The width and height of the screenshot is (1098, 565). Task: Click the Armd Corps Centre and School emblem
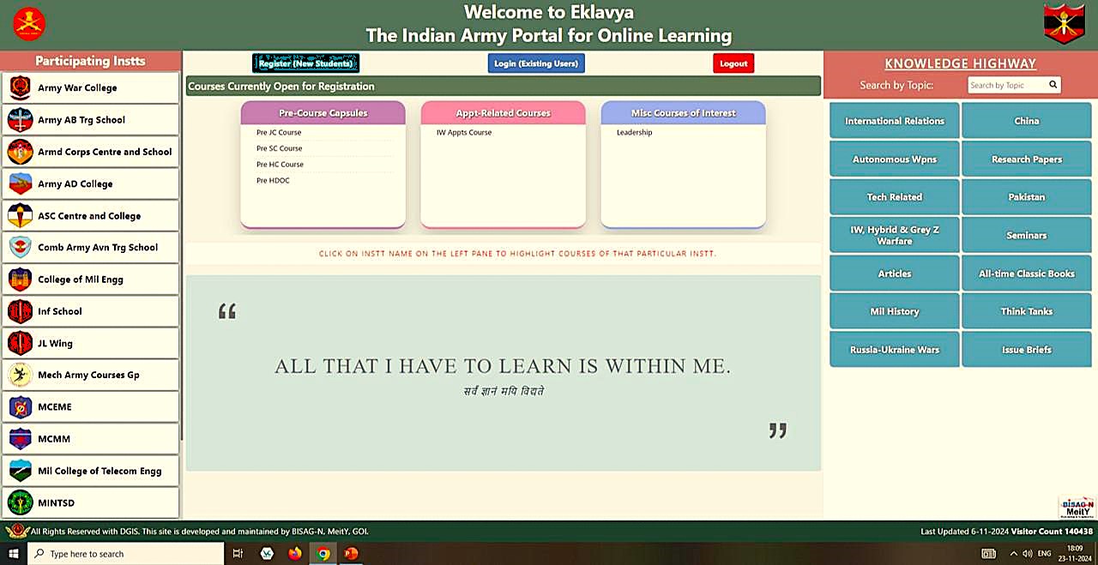[20, 152]
